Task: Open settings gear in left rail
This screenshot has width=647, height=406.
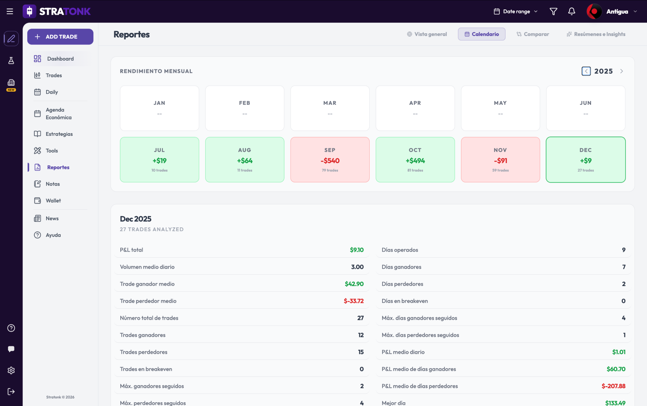Action: (x=11, y=370)
